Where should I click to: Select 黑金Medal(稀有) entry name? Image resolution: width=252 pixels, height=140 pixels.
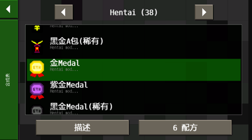81,106
